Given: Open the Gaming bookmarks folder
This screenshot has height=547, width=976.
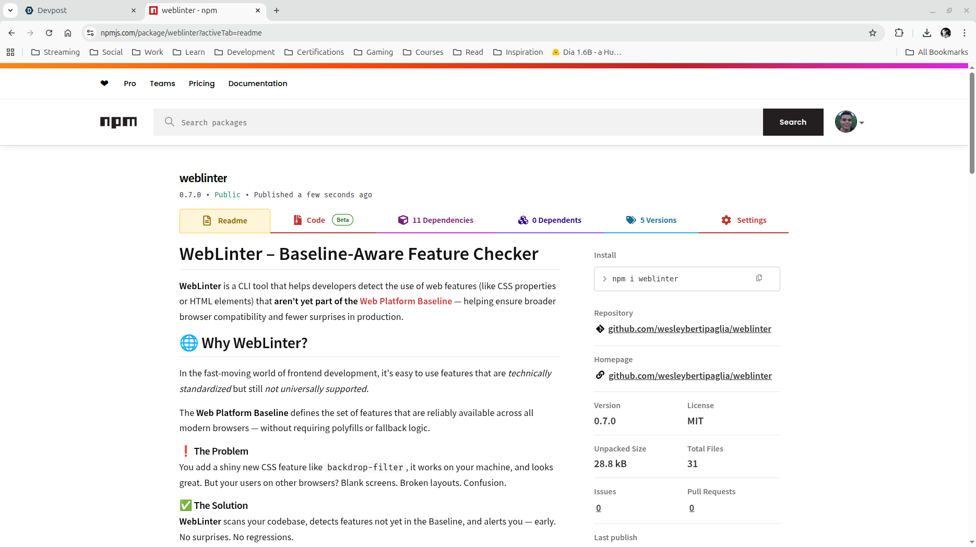Looking at the screenshot, I should pos(373,52).
